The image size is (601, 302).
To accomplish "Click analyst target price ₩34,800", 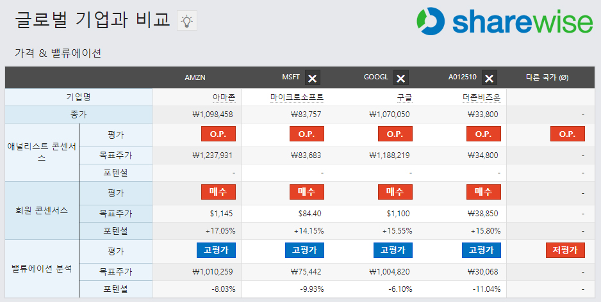I will (483, 155).
